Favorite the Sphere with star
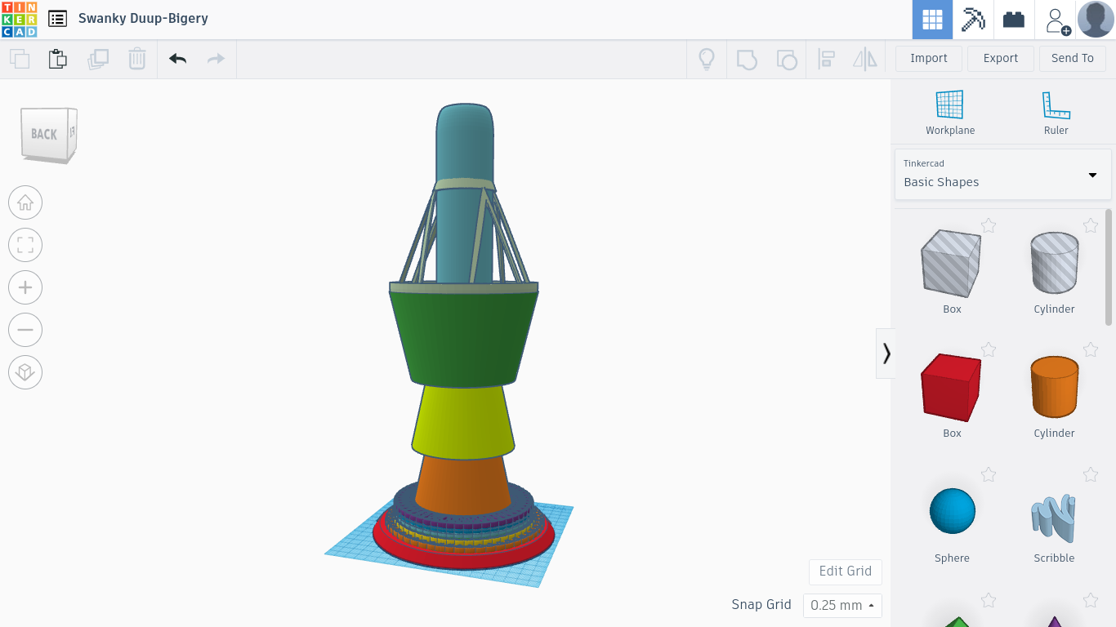1116x627 pixels. [x=989, y=474]
